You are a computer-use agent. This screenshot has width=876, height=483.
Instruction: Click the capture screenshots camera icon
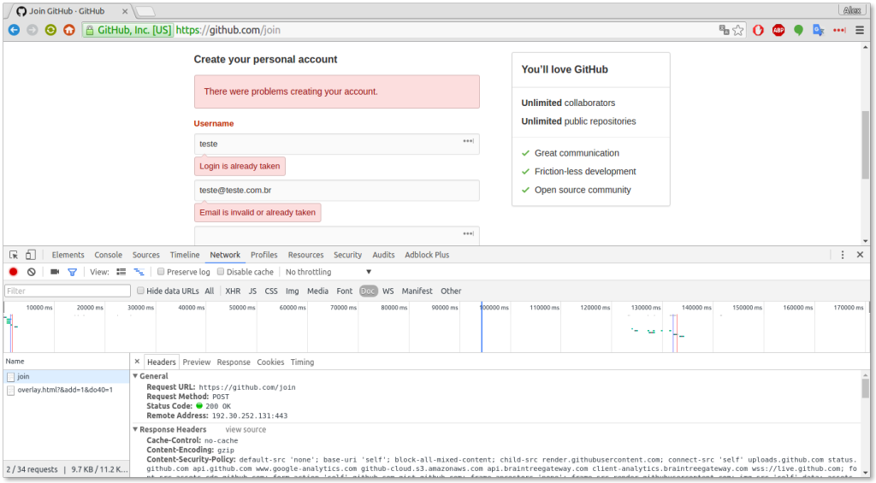coord(55,272)
